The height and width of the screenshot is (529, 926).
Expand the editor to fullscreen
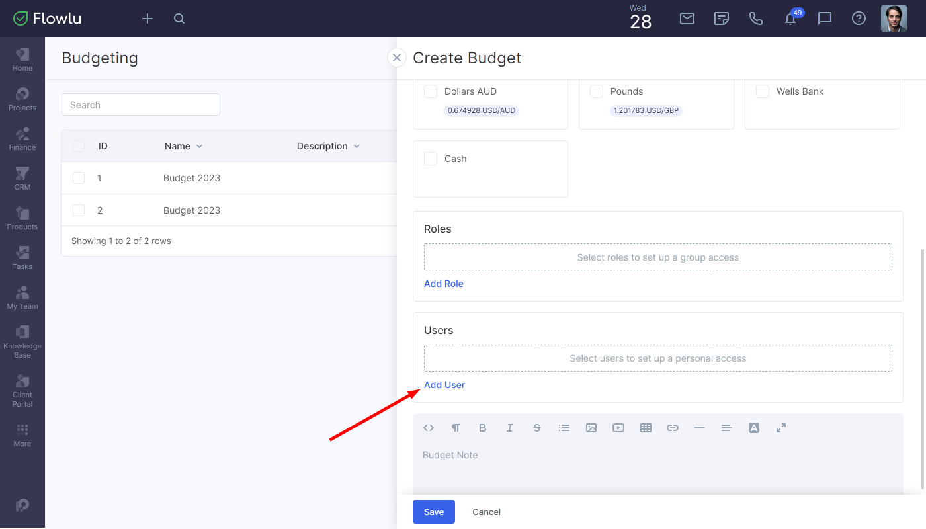[x=781, y=428]
